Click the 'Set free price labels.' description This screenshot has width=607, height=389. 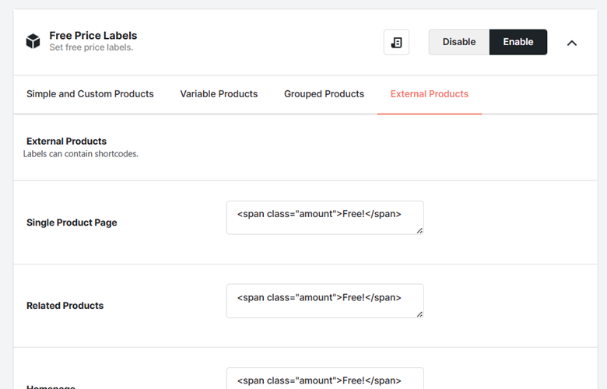pos(91,47)
